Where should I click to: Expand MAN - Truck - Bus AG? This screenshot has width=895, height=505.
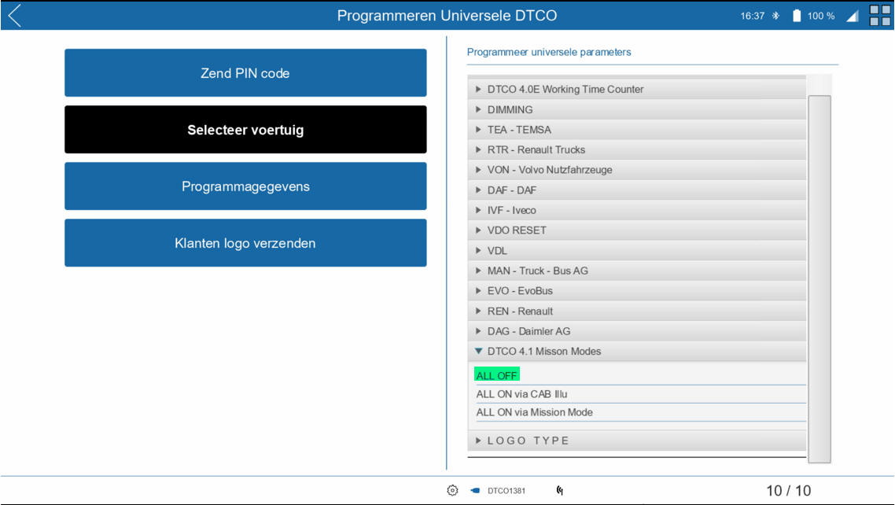pos(636,271)
